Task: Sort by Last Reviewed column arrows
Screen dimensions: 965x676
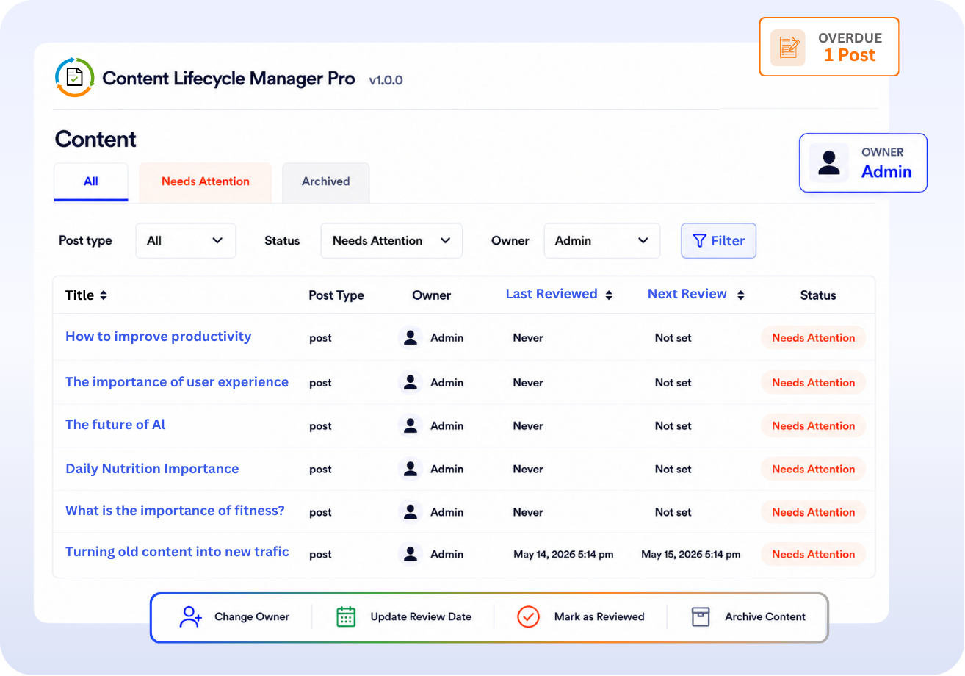Action: coord(609,295)
